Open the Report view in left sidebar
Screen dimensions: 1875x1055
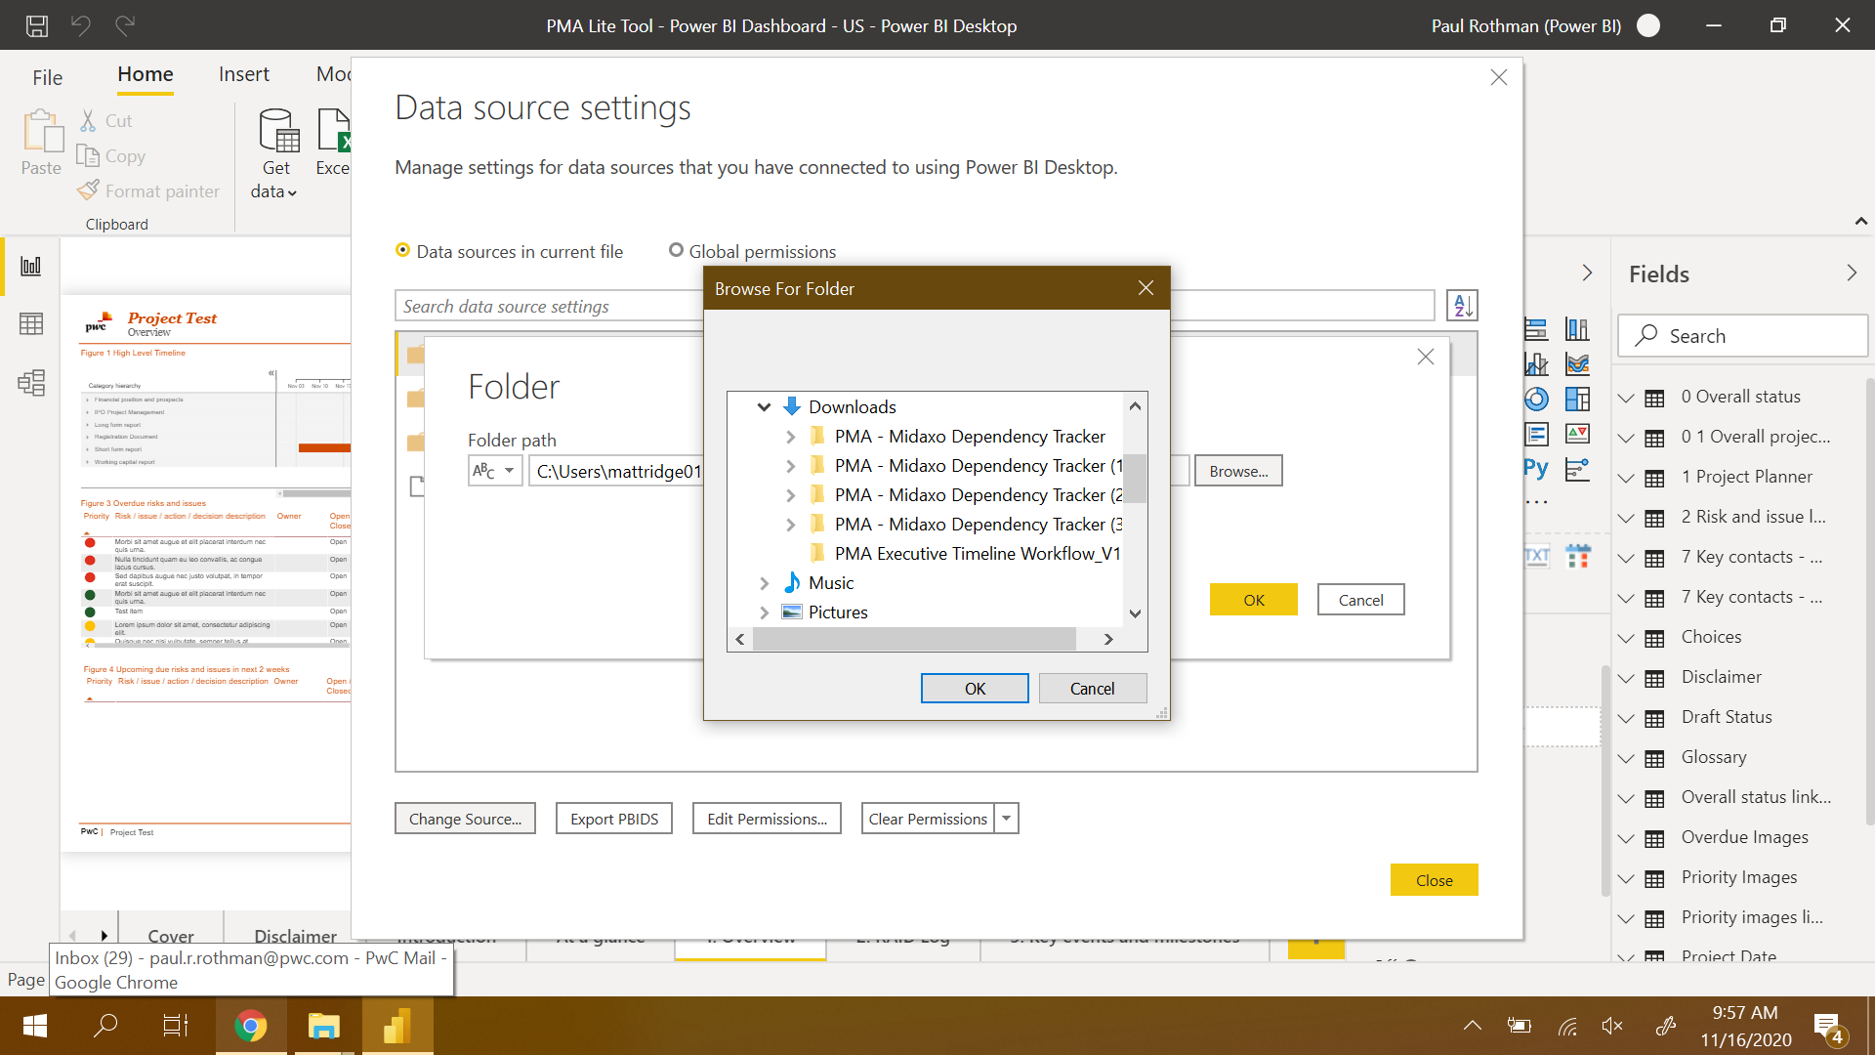coord(31,266)
